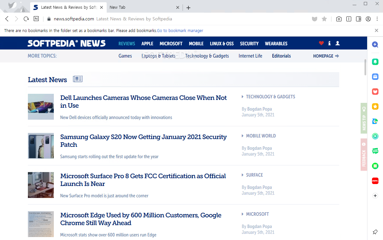Open the Linux & OSS menu item
Image resolution: width=383 pixels, height=240 pixels.
point(222,44)
